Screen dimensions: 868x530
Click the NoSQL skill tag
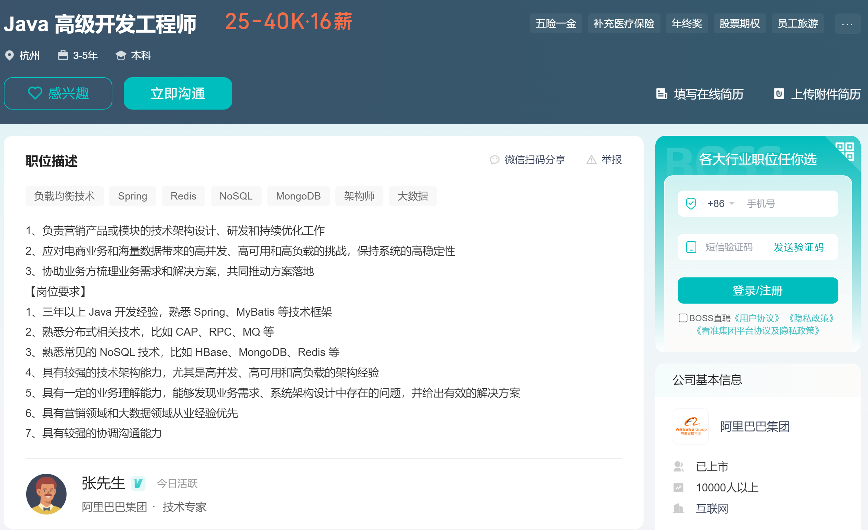[236, 196]
